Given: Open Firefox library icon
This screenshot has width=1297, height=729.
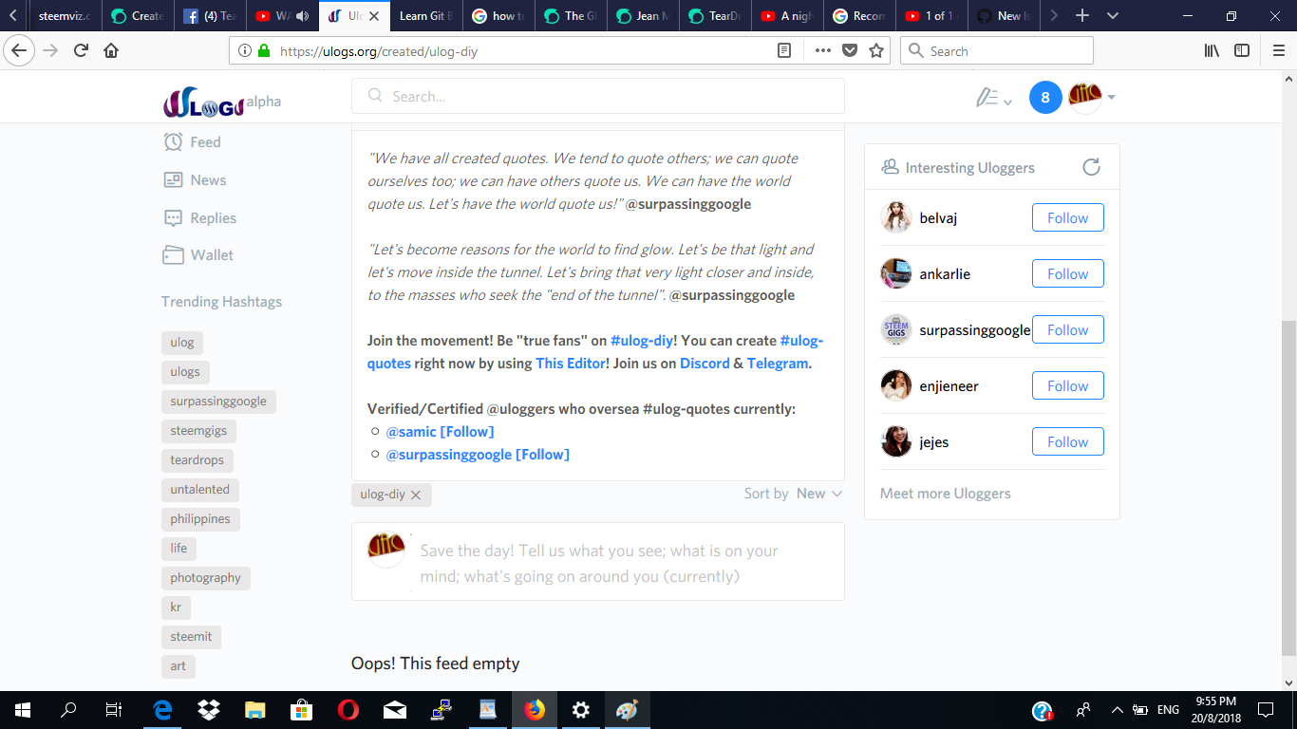Looking at the screenshot, I should 1212,50.
